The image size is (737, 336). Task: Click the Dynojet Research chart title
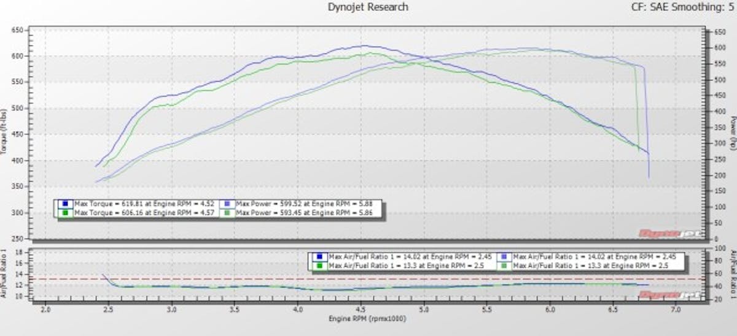click(x=368, y=7)
